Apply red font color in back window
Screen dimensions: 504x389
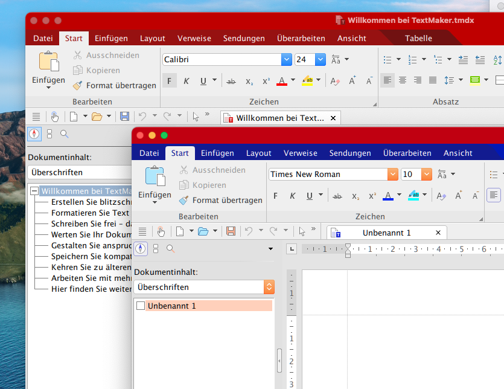(282, 81)
